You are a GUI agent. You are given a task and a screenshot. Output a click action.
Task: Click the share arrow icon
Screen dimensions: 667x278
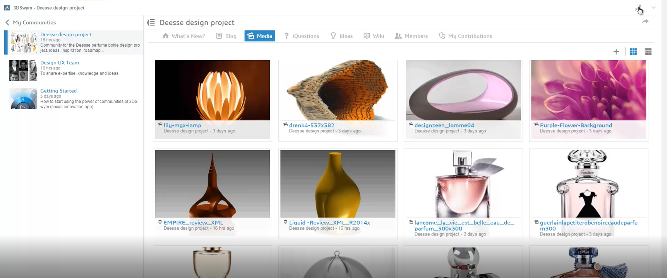(645, 22)
